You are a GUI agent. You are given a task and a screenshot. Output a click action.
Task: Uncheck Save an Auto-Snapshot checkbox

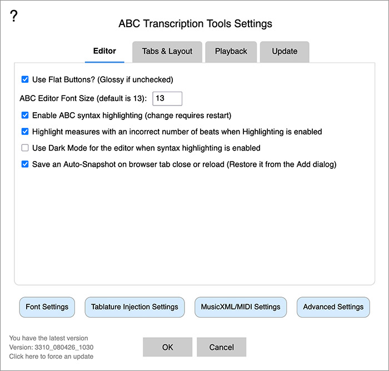[25, 164]
